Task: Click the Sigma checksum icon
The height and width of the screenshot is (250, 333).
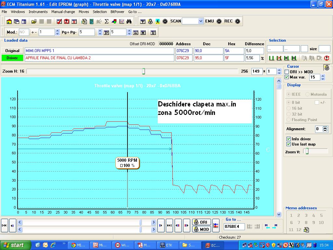Action: (106, 21)
